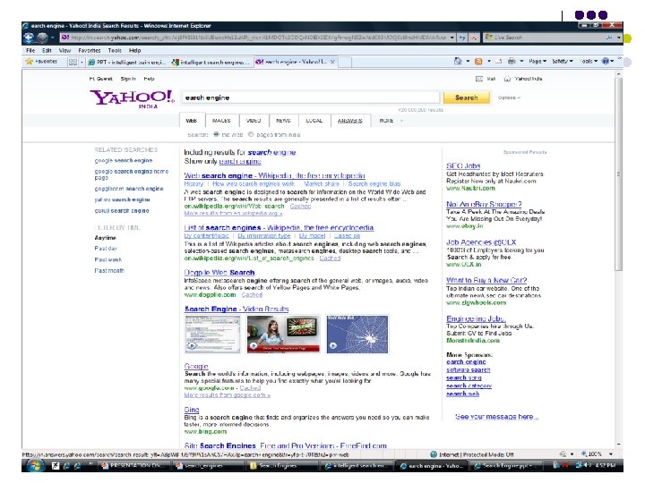The width and height of the screenshot is (645, 483).
Task: Click the red Stop loading icon
Action: [474, 38]
